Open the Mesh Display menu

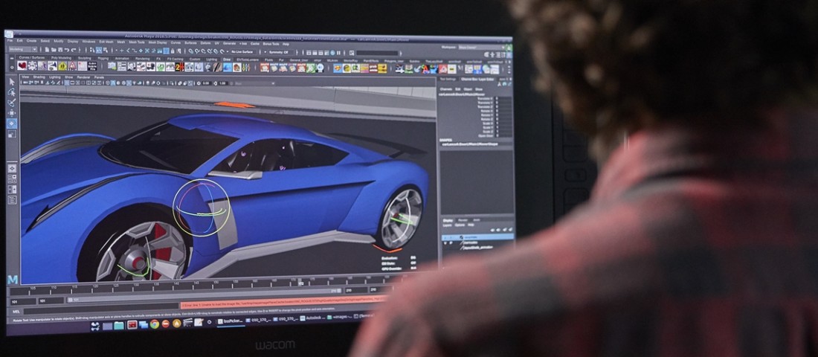click(158, 42)
